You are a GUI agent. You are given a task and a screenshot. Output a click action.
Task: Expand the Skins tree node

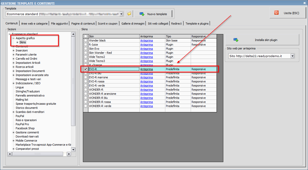[17, 42]
